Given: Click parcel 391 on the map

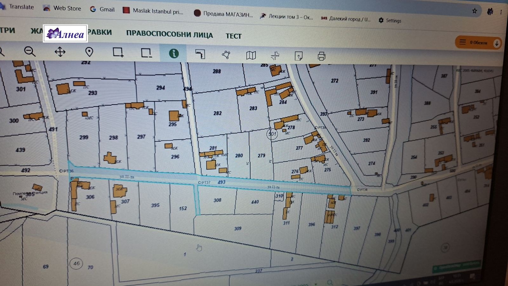Looking at the screenshot, I should click(374, 92).
